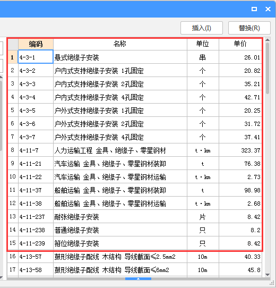Viewport: 276px width, 288px height.
Task: Click code 4-11-7
Action: pyautogui.click(x=29, y=150)
